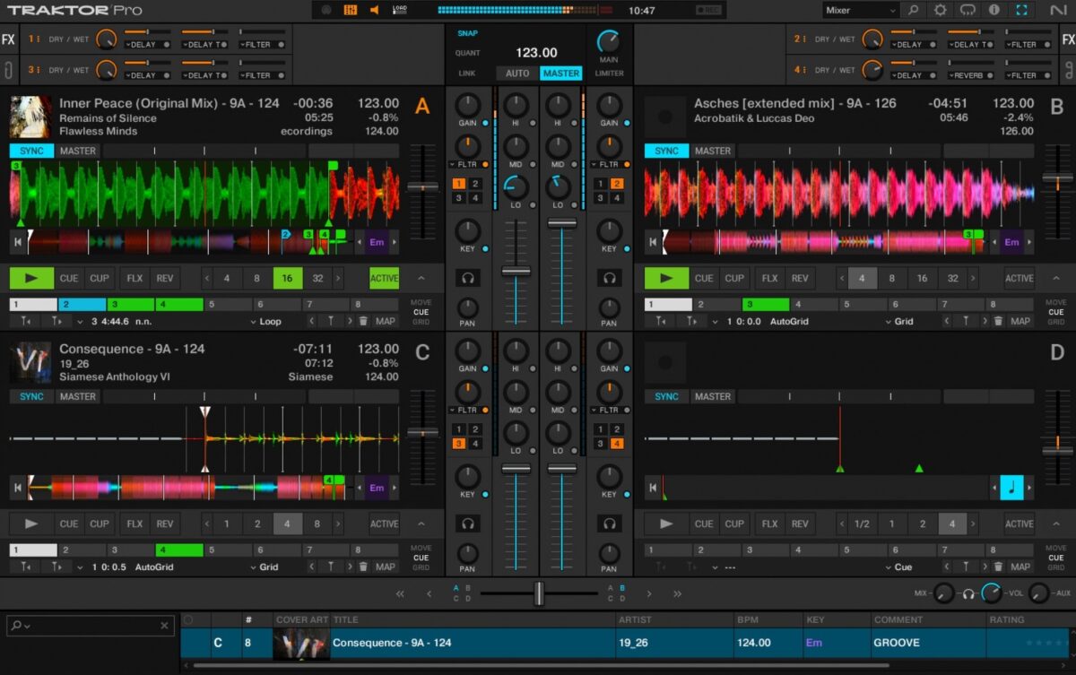1076x675 pixels.
Task: Click CUP button on Deck B
Action: [x=734, y=278]
